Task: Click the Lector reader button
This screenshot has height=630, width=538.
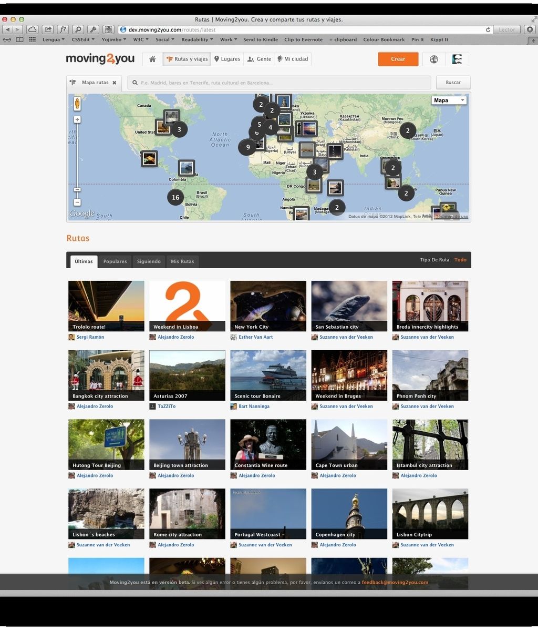Action: 506,30
